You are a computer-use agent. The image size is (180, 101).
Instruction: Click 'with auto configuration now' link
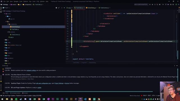44,83
